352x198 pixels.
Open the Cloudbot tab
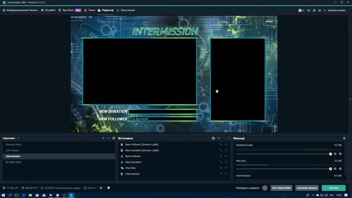click(x=48, y=10)
